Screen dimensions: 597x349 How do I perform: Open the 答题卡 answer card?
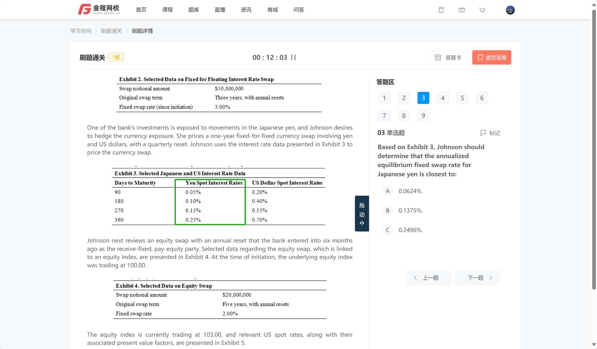coord(448,58)
